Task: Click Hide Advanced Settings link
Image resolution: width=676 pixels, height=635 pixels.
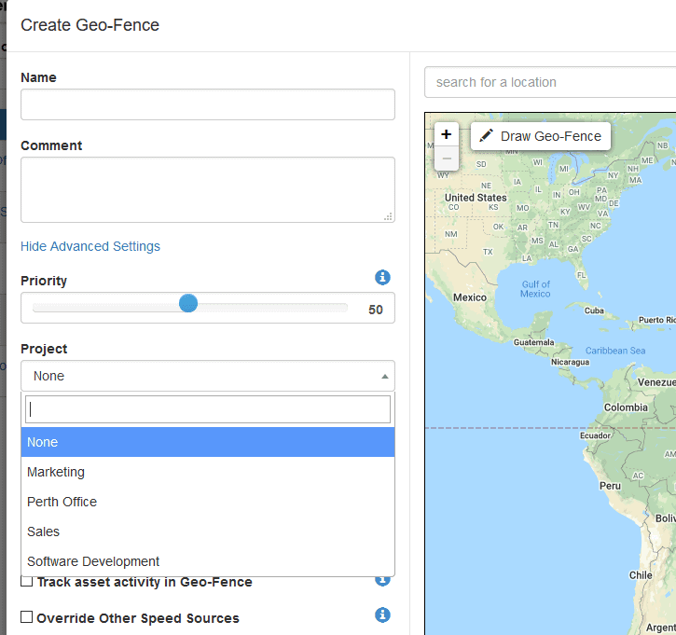Action: (x=90, y=246)
